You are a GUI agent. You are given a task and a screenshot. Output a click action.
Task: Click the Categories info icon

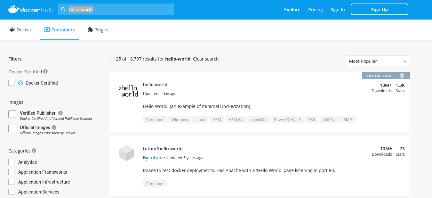coord(34,151)
